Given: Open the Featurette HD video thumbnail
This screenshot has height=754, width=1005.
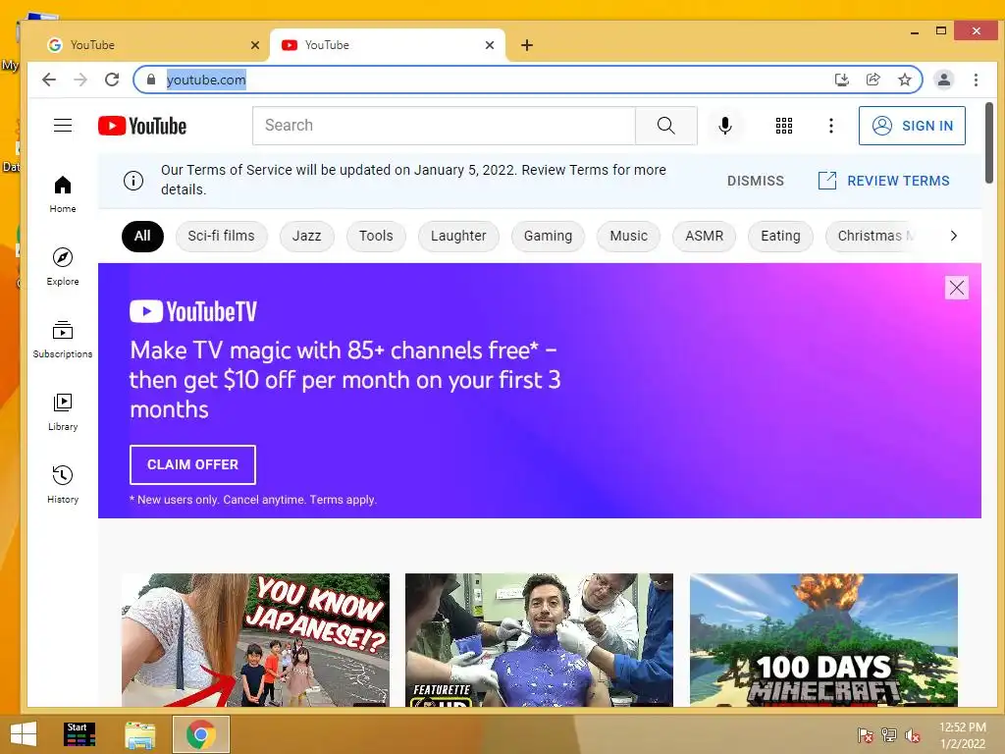Looking at the screenshot, I should click(539, 640).
